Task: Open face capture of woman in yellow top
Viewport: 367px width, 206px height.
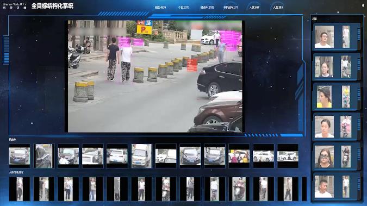Action: [x=324, y=97]
